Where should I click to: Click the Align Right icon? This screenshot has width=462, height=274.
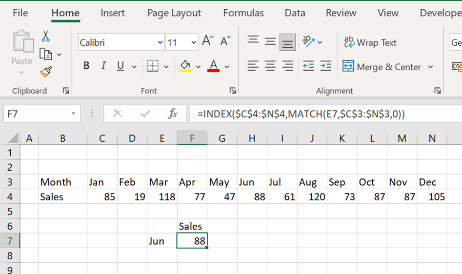pos(287,66)
